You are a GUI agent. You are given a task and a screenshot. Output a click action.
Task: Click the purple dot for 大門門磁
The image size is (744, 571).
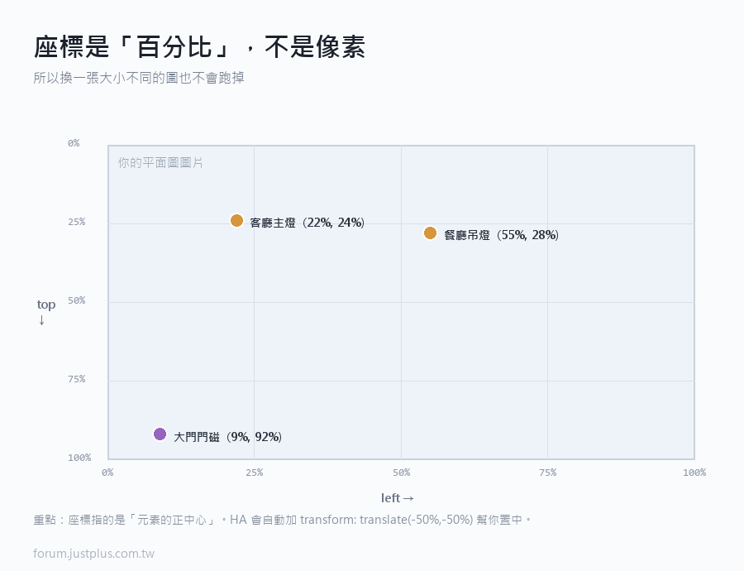point(160,434)
